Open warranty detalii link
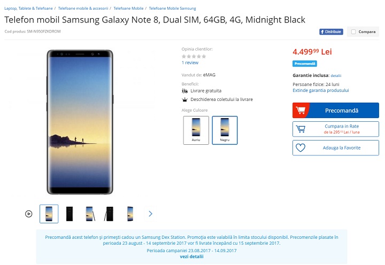This screenshot has height=265, width=385. (x=336, y=76)
